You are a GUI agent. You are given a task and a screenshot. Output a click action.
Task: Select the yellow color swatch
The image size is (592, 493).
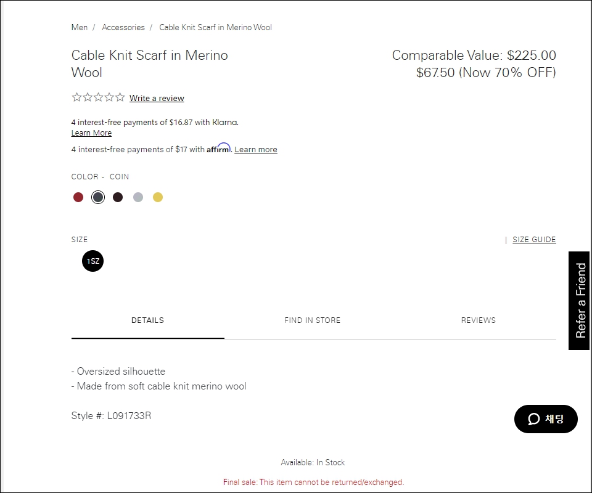click(x=158, y=197)
